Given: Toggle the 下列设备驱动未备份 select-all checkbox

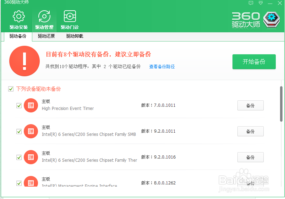Looking at the screenshot, I should point(11,89).
